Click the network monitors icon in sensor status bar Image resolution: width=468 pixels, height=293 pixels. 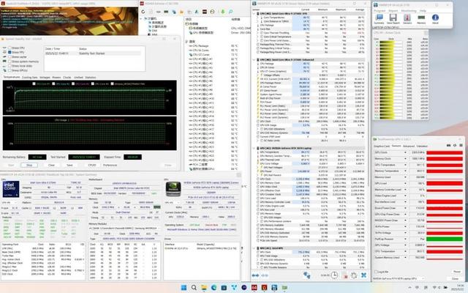(307, 275)
